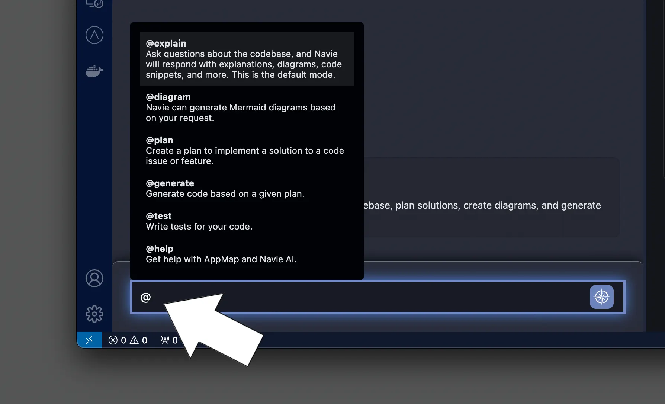Open the Remote Explorer icon in activity bar
Viewport: 665px width, 404px height.
coord(94,4)
